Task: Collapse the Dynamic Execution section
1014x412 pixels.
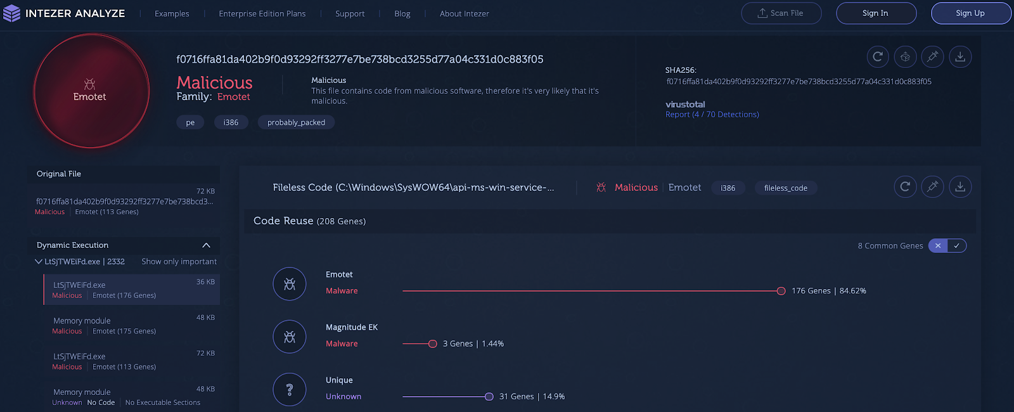Action: point(206,245)
